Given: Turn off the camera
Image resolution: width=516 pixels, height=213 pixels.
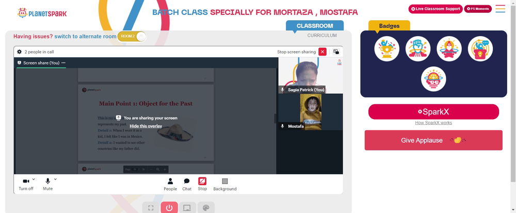Looking at the screenshot, I should pyautogui.click(x=26, y=185).
